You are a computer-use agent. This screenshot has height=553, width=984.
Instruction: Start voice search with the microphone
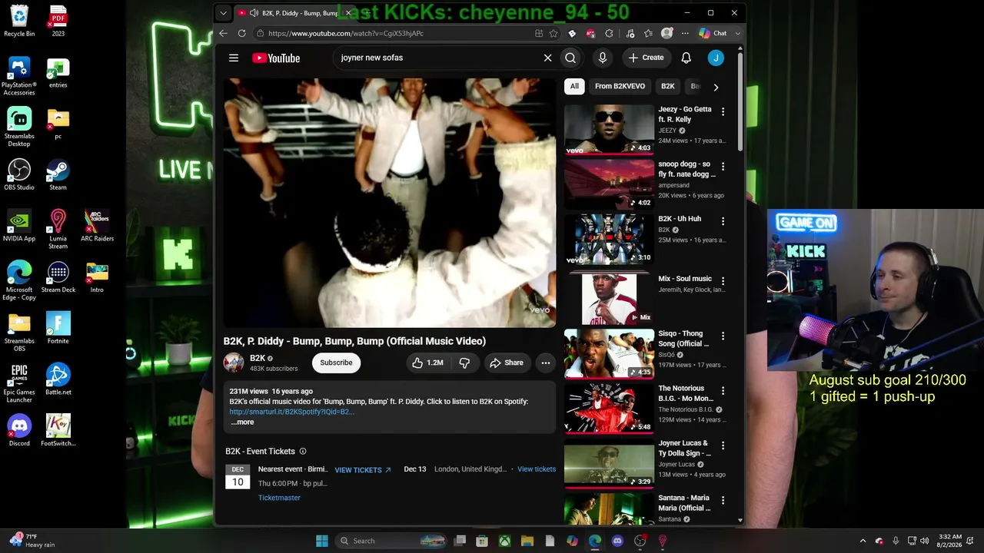point(603,58)
